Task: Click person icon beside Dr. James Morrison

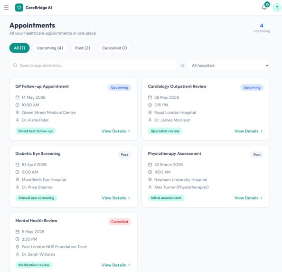Action: coord(150,120)
